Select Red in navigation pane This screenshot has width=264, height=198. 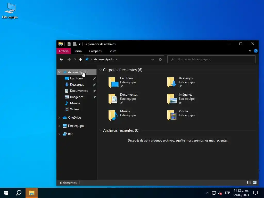point(70,134)
